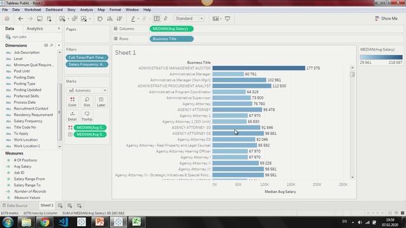406x228 pixels.
Task: Switch to the Analytics tab
Action: pyautogui.click(x=35, y=28)
